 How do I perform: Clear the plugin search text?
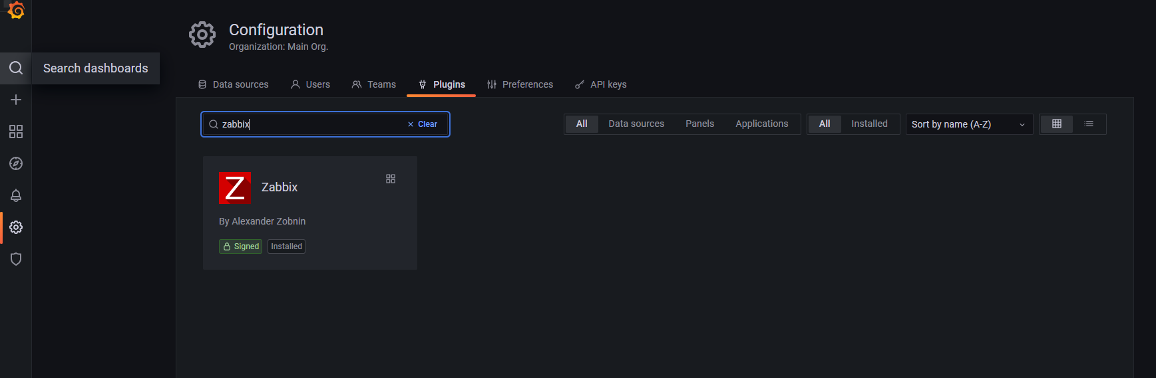point(423,124)
